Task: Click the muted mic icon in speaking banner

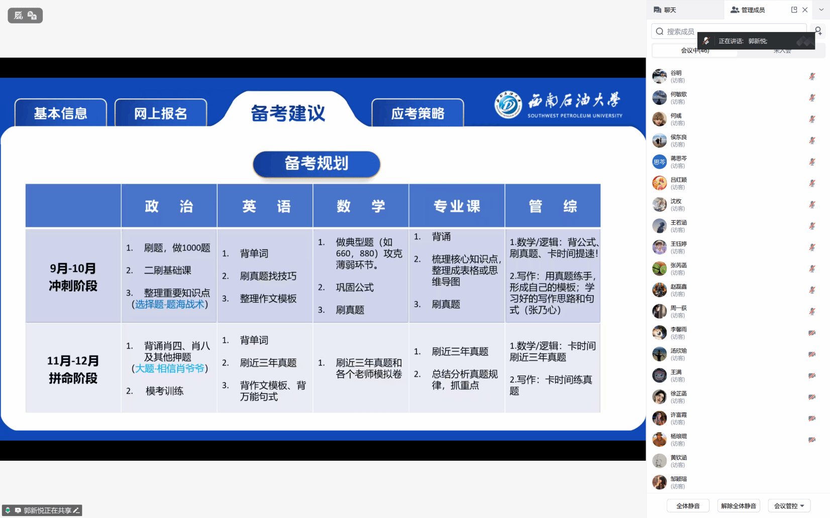Action: 706,41
